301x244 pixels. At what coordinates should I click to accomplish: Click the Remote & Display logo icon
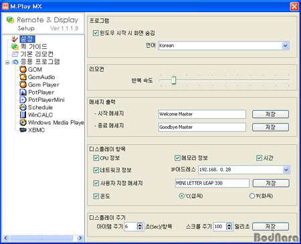(10, 19)
